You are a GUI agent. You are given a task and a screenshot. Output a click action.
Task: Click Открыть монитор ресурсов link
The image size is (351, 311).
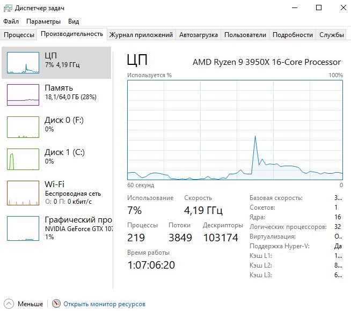tap(104, 304)
